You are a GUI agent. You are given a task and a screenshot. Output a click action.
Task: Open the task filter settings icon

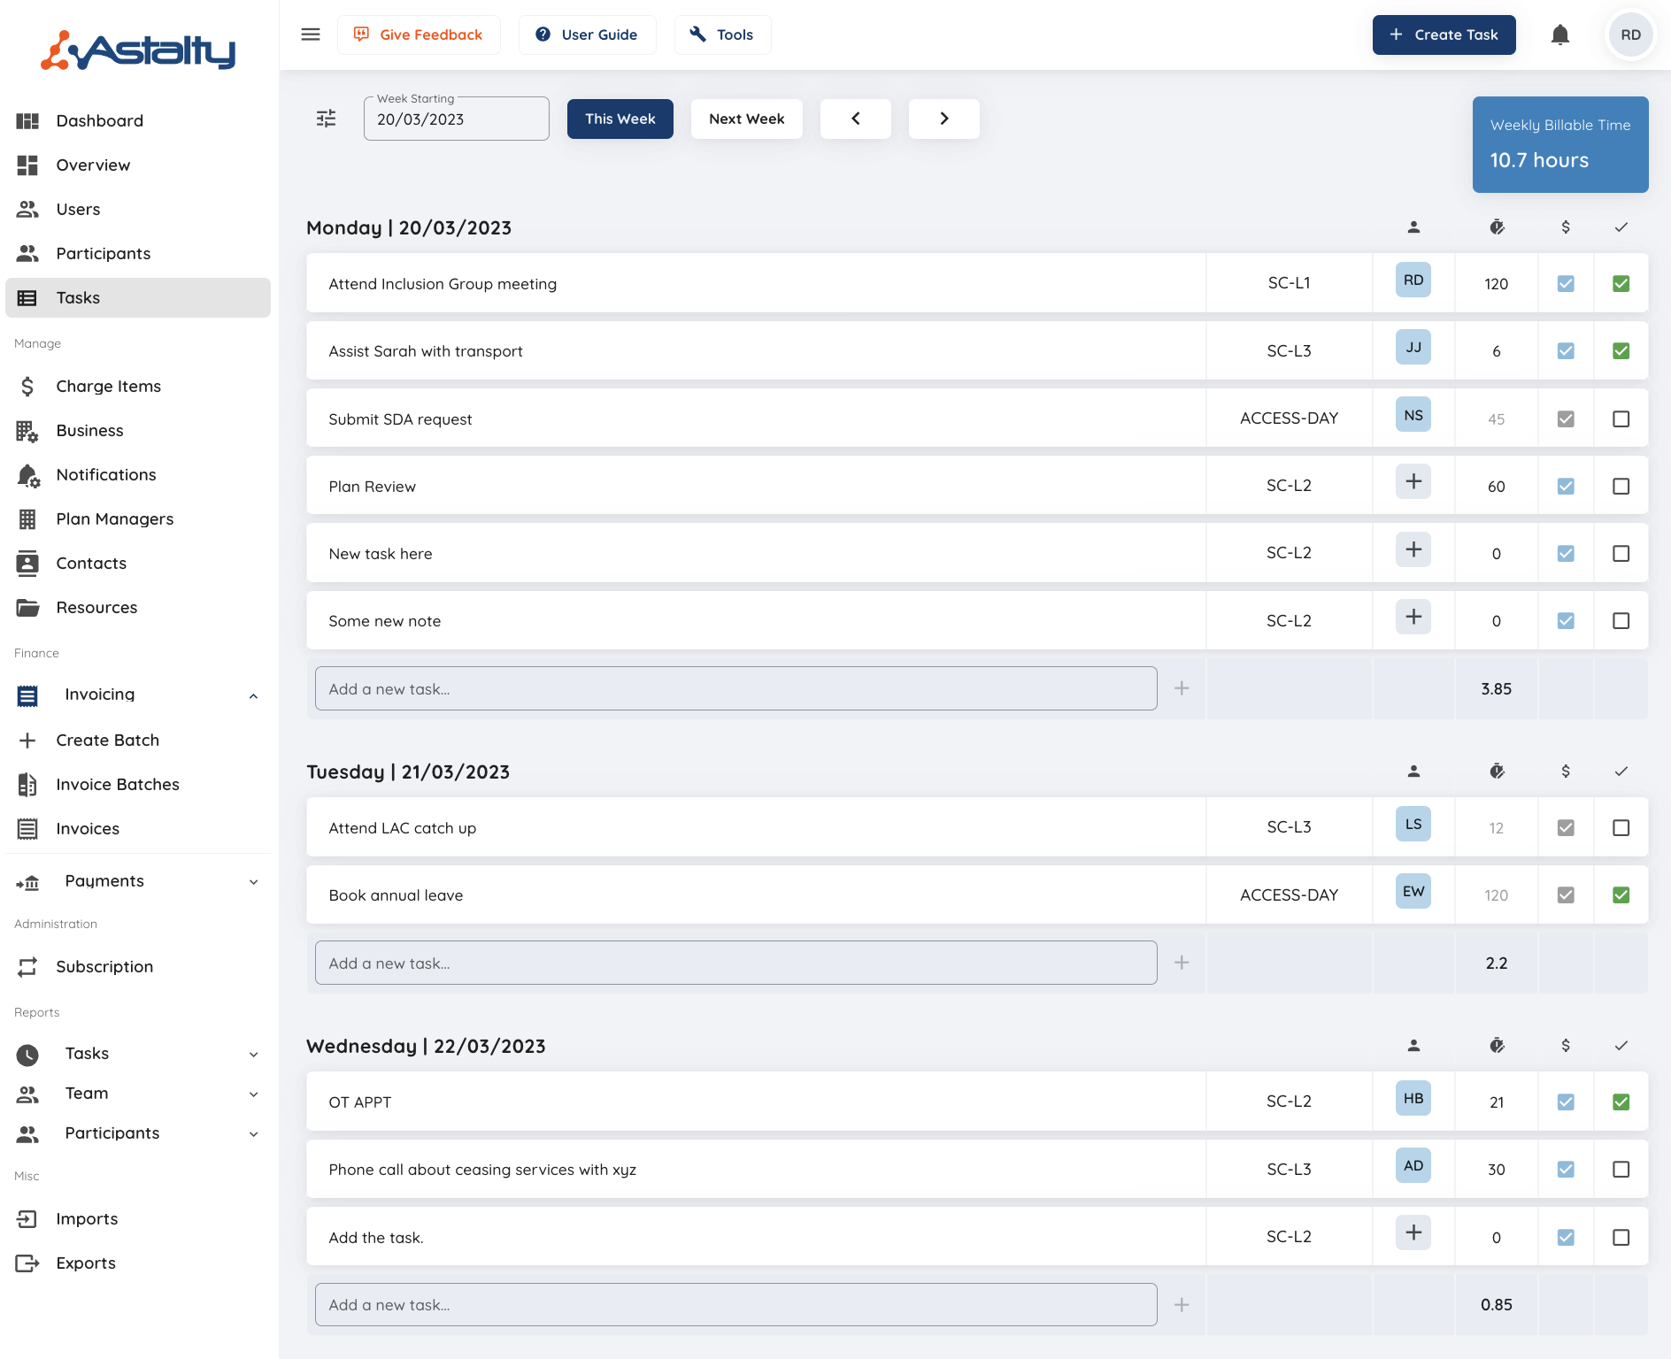click(327, 119)
